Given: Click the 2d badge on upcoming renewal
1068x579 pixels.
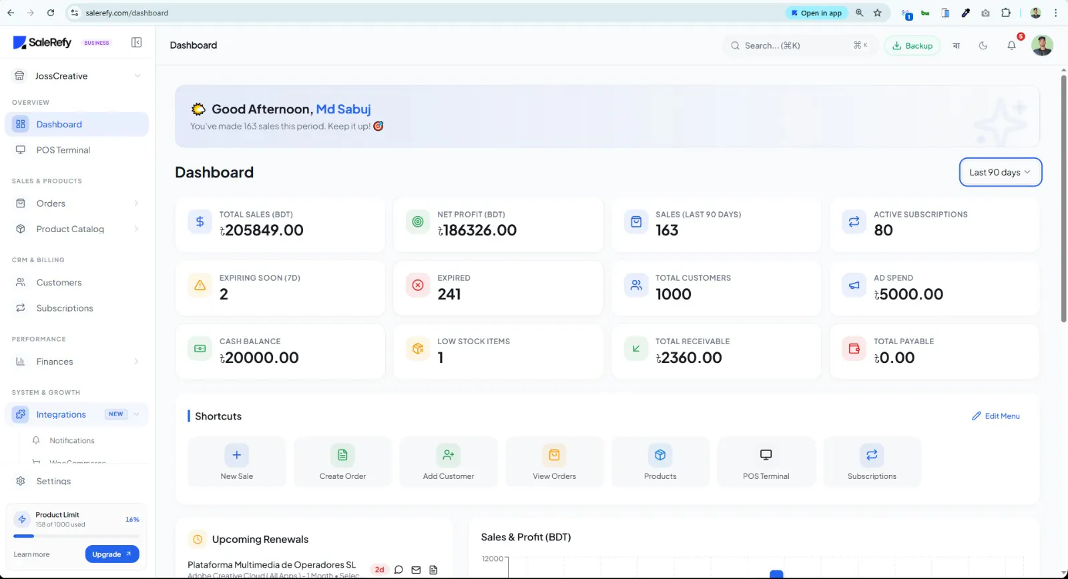Looking at the screenshot, I should coord(379,570).
